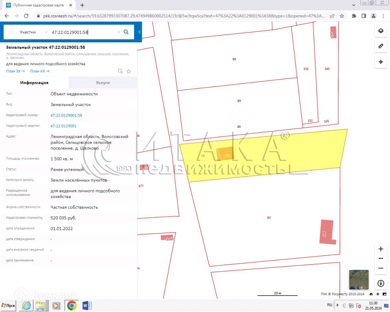Click the satellite basemap thumbnail
The height and width of the screenshot is (312, 390).
359,280
